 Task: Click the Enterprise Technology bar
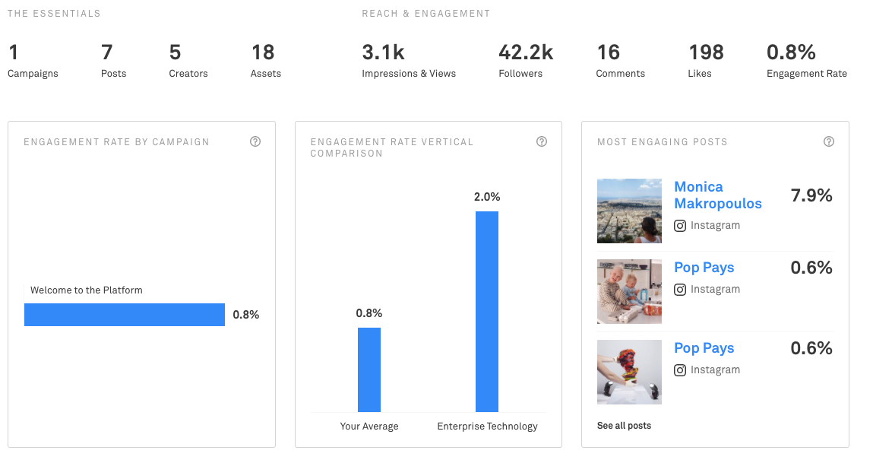click(487, 312)
